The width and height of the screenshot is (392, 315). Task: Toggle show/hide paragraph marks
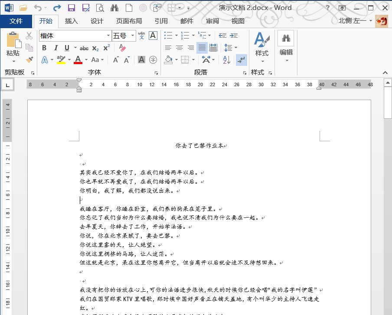pos(242,60)
